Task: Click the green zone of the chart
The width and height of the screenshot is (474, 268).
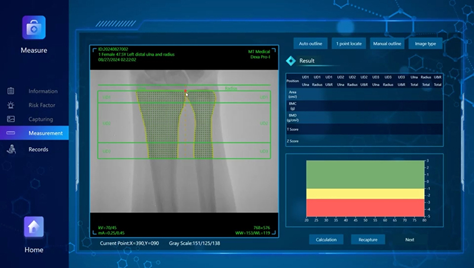Action: 366,174
